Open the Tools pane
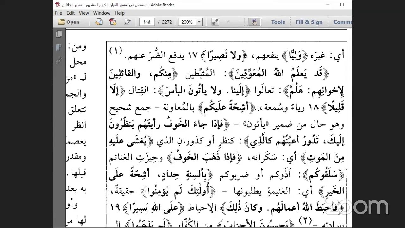 coord(278,22)
